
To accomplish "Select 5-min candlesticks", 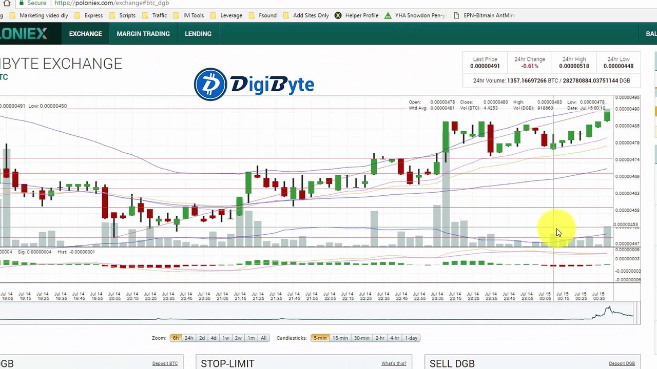I will click(320, 338).
